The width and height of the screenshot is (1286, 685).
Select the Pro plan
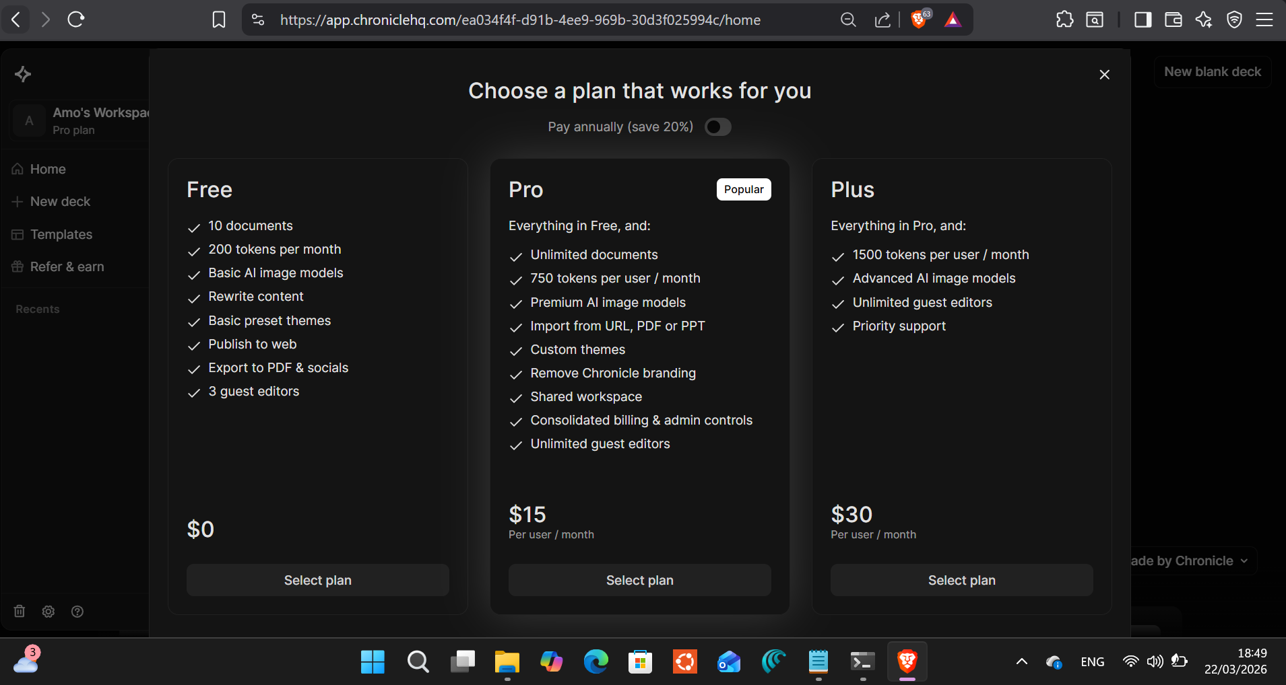(x=640, y=580)
